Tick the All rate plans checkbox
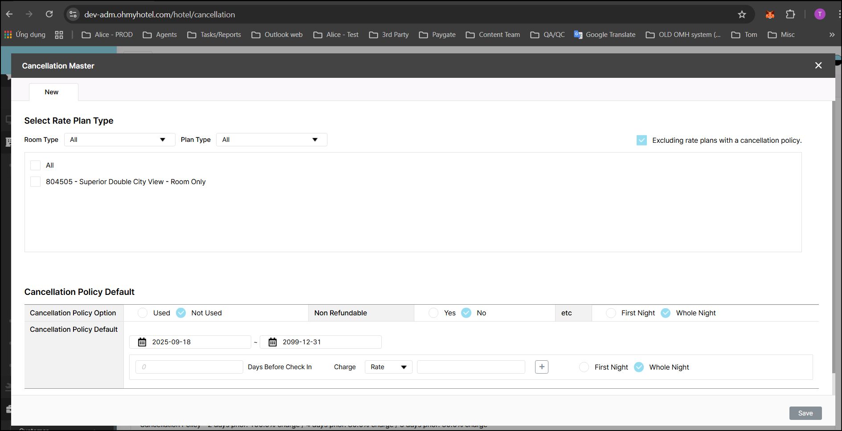The width and height of the screenshot is (842, 431). pos(36,165)
